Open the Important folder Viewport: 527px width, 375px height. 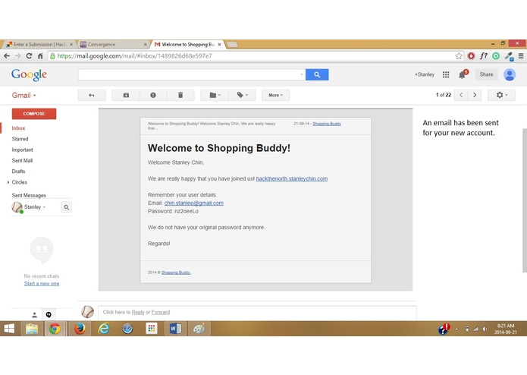tap(22, 150)
